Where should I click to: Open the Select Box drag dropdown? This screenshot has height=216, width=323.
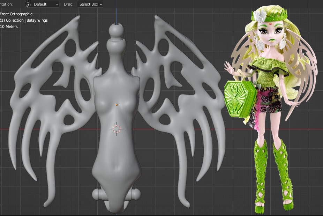click(x=90, y=4)
